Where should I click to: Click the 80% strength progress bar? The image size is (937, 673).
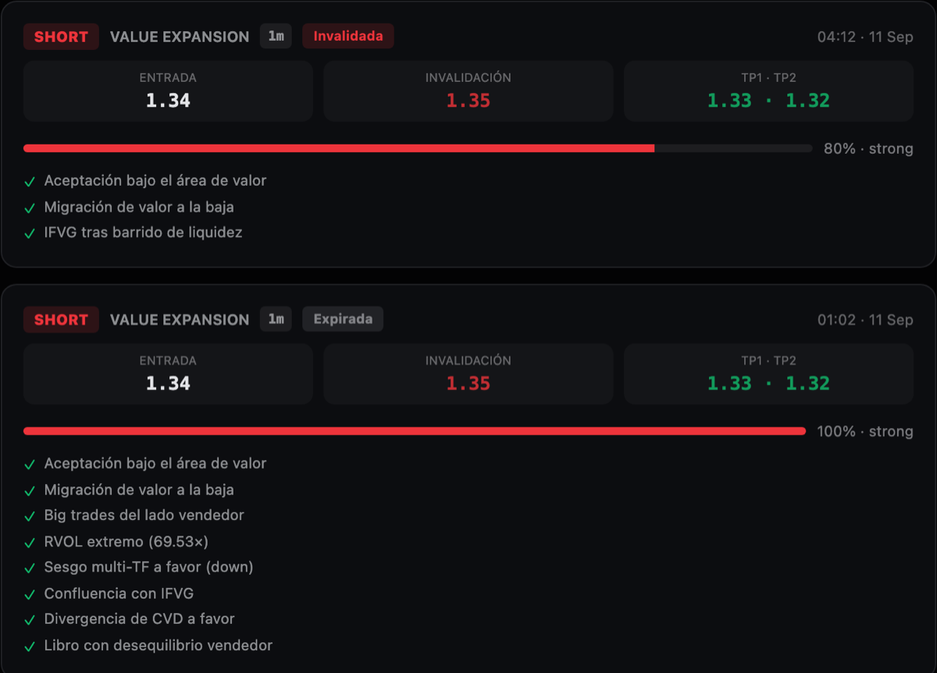tap(418, 148)
